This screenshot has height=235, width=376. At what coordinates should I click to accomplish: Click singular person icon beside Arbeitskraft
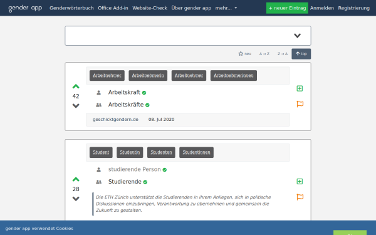[98, 93]
